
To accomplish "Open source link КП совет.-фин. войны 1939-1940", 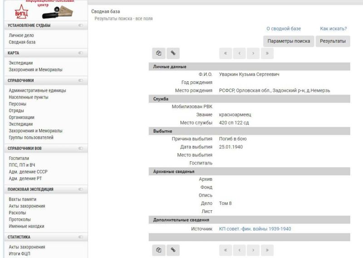I will tap(255, 229).
